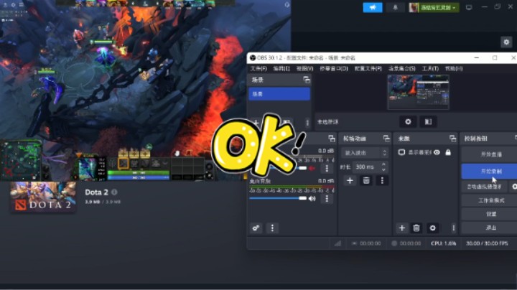Image resolution: width=517 pixels, height=290 pixels.
Task: Open three-dot menu for muted mic channel
Action: pos(327,169)
